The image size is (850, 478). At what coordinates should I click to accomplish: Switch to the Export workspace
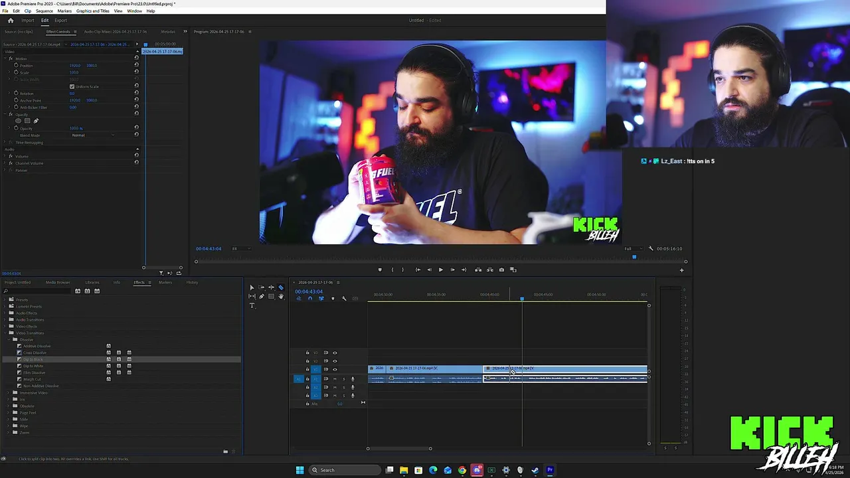click(60, 20)
